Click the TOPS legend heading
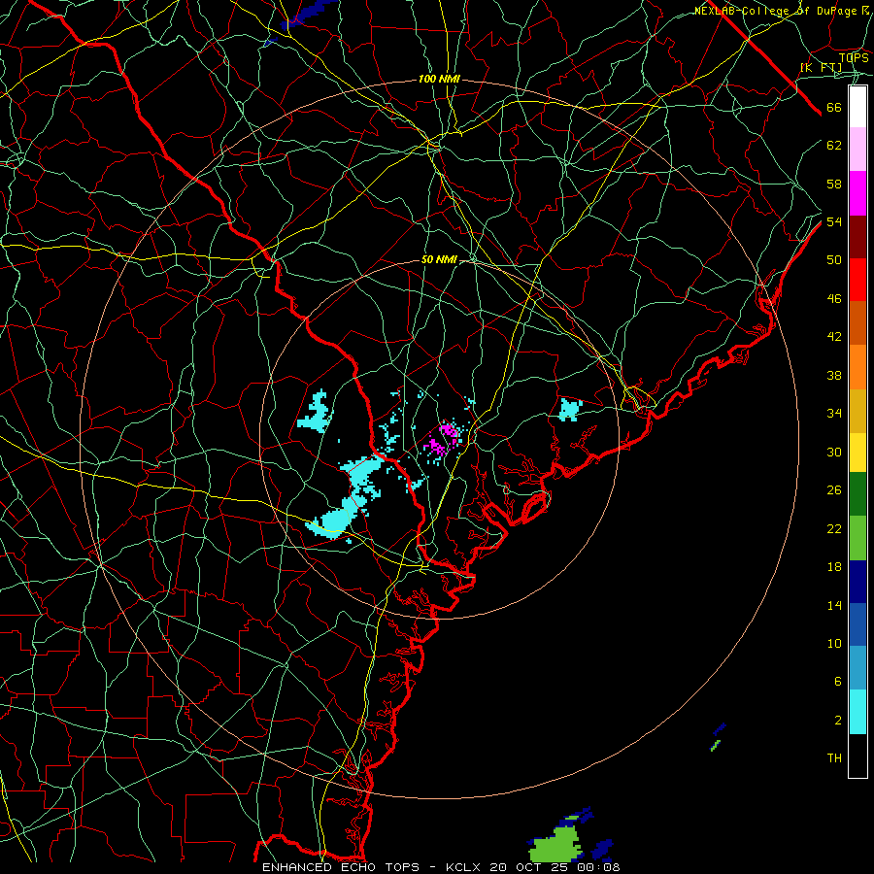 [854, 57]
